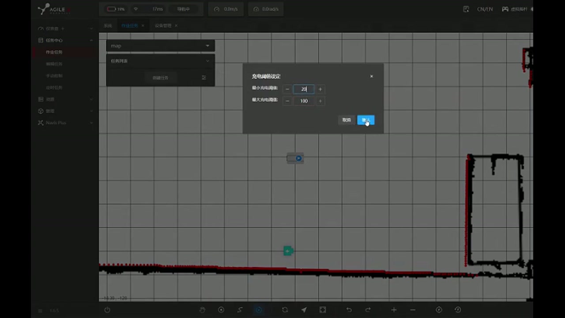Click the linear speed gauge icon
The height and width of the screenshot is (318, 565).
click(216, 9)
